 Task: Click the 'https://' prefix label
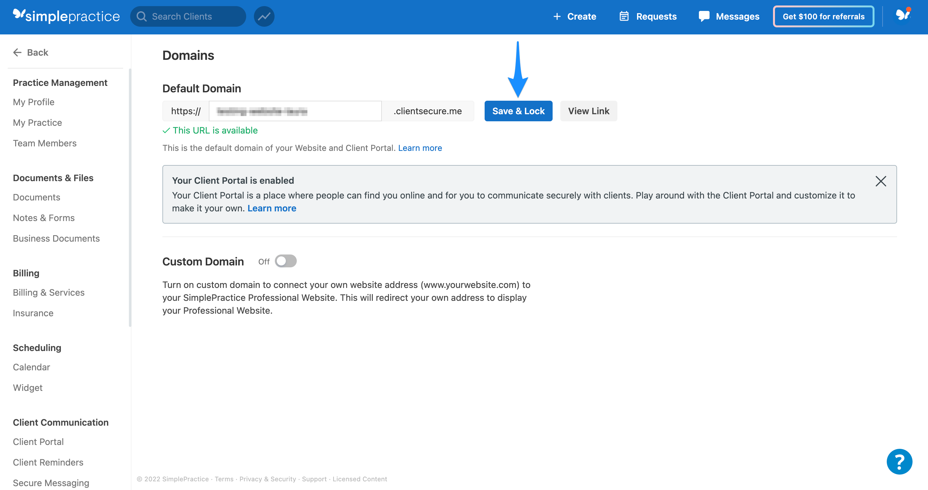tap(186, 111)
